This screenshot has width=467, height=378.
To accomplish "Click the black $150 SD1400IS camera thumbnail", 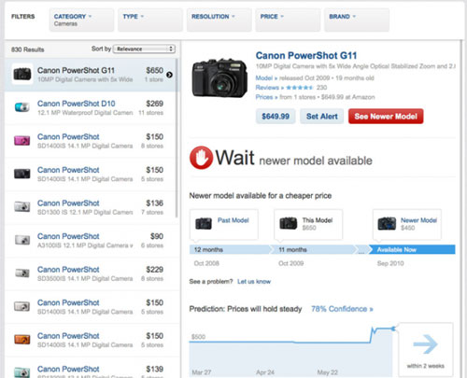I will [x=22, y=174].
